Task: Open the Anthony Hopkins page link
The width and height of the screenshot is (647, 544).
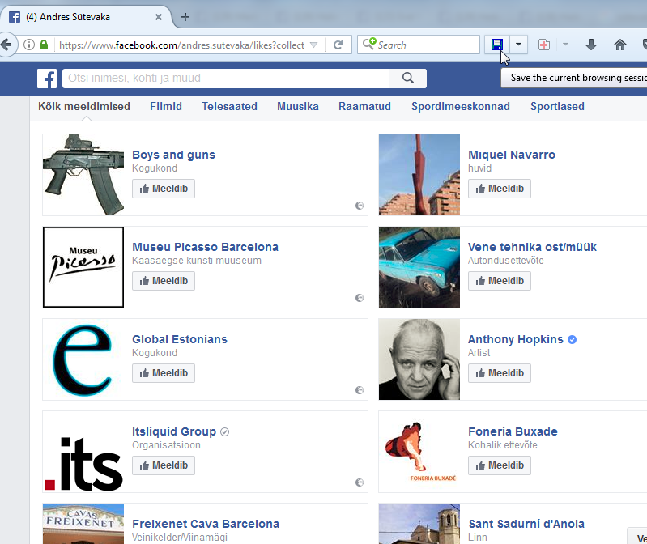Action: pos(515,339)
